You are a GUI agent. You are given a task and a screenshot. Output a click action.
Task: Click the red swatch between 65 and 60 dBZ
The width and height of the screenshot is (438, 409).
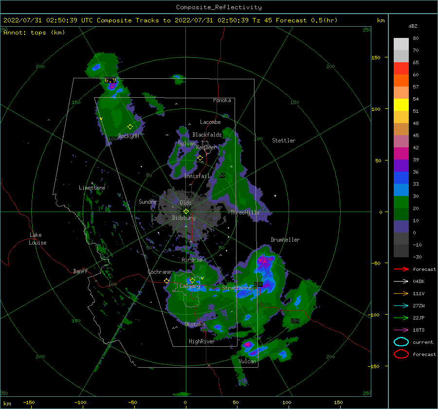click(401, 69)
